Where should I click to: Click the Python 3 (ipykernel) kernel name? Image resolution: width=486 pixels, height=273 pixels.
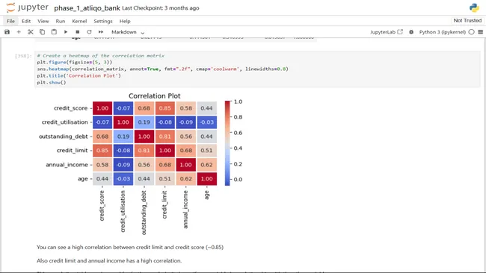coord(443,32)
